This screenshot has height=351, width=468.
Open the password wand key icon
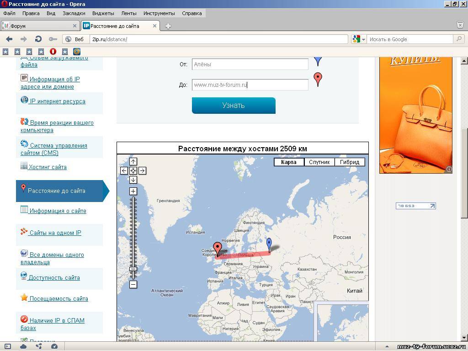(x=53, y=39)
